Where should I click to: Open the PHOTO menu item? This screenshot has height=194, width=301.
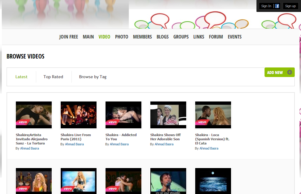pyautogui.click(x=122, y=37)
